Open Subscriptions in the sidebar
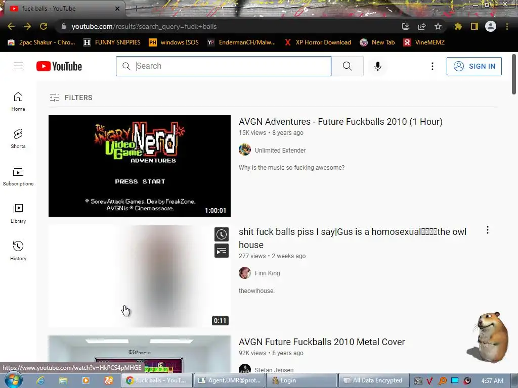Screen dimensions: 518x388 click(18, 176)
